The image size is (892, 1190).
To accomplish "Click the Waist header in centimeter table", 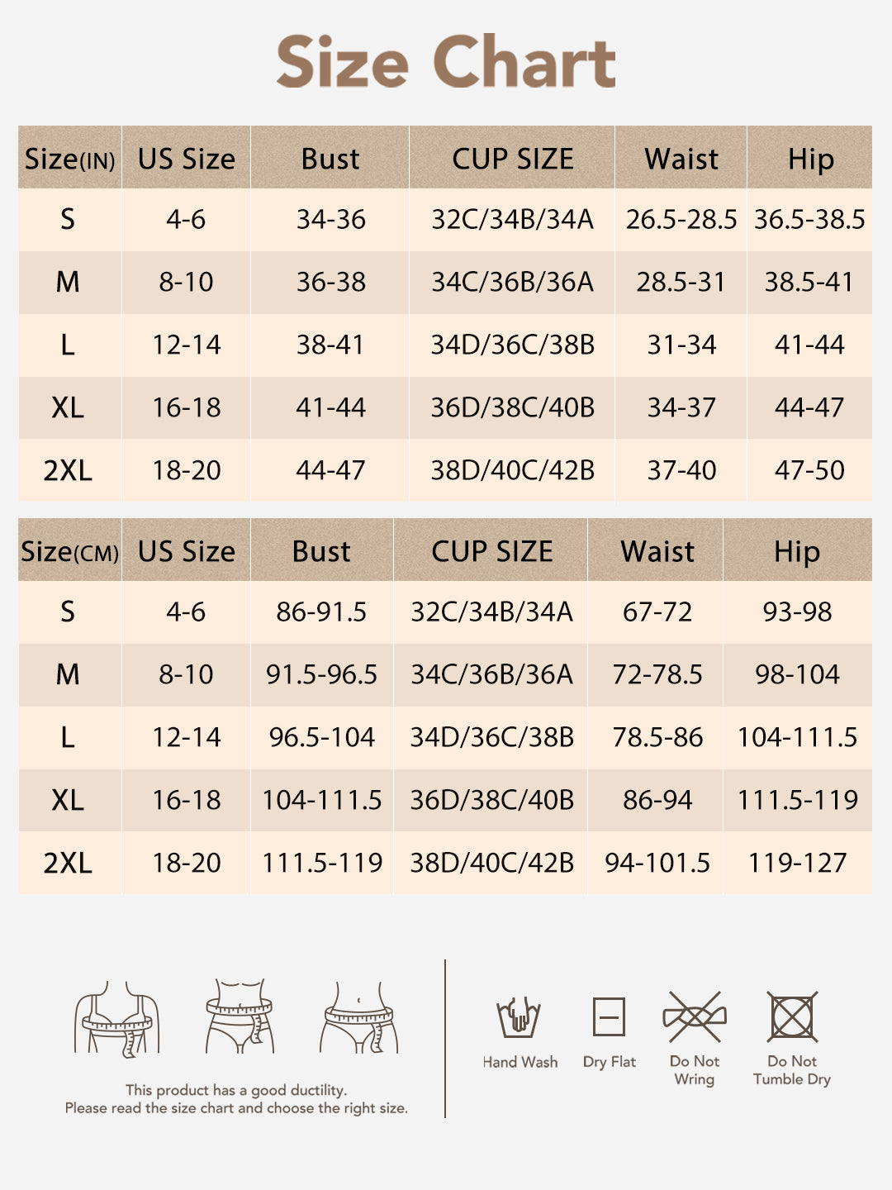I will click(x=657, y=551).
